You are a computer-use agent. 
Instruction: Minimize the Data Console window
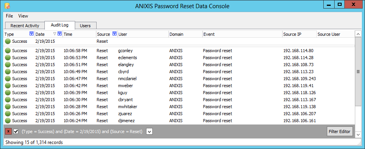[x=329, y=5]
